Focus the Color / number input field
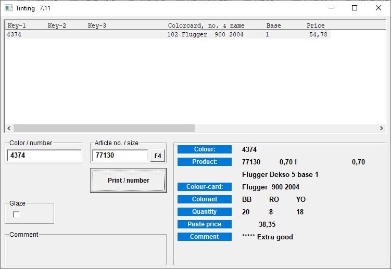This screenshot has height=269, width=391. 44,156
